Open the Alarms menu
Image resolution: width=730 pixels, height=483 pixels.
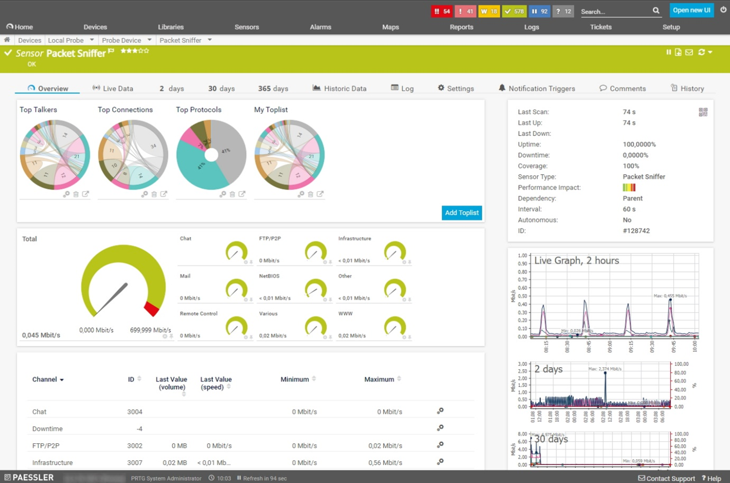[320, 27]
